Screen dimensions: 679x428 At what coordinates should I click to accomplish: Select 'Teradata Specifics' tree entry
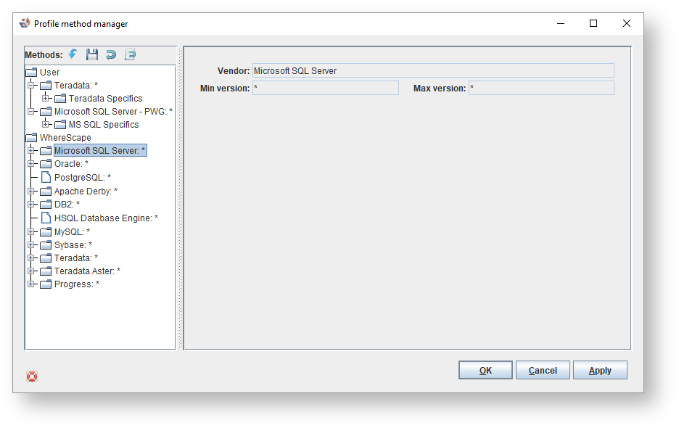pos(105,99)
